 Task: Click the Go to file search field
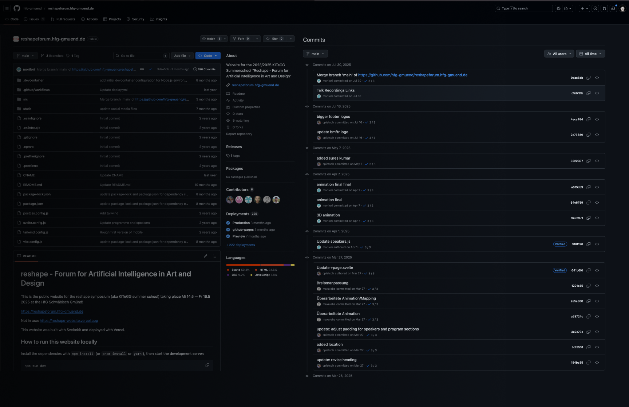click(x=141, y=55)
